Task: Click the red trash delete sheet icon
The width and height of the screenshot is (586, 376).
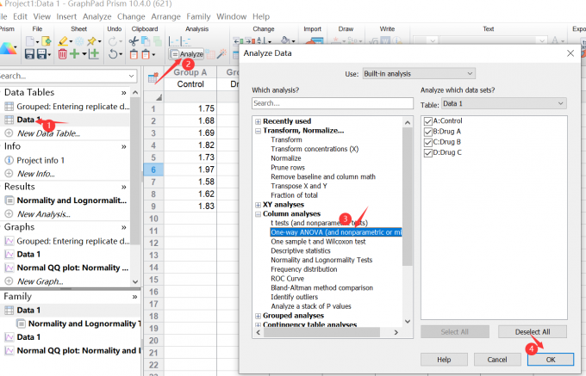Action: coord(63,54)
